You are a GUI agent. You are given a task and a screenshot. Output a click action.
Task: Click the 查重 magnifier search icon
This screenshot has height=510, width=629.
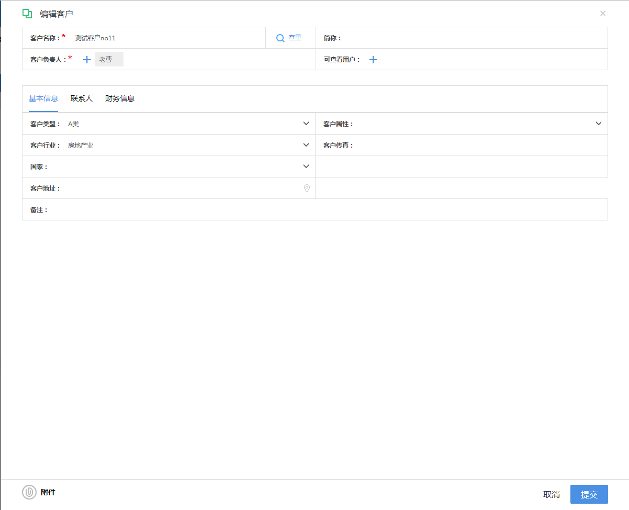coord(280,38)
